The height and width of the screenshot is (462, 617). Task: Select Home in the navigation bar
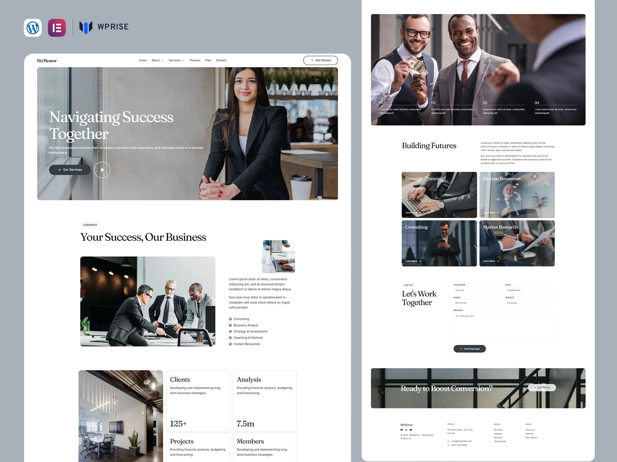(x=143, y=60)
